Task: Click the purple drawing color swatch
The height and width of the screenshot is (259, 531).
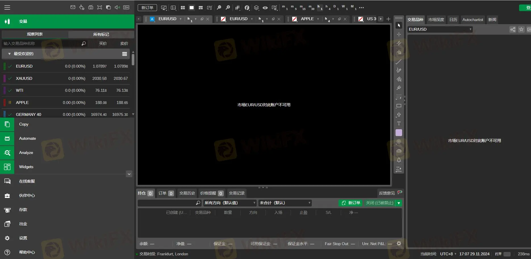Action: (x=399, y=133)
